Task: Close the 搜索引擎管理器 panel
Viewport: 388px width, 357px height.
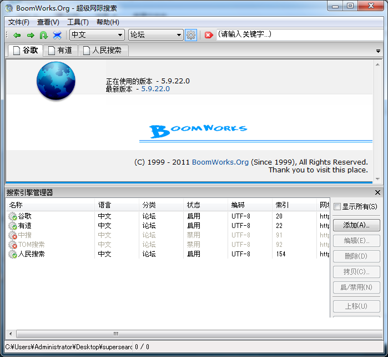Action: (x=377, y=192)
